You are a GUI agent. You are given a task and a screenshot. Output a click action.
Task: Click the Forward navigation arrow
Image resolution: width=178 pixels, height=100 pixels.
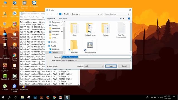click(x=51, y=14)
